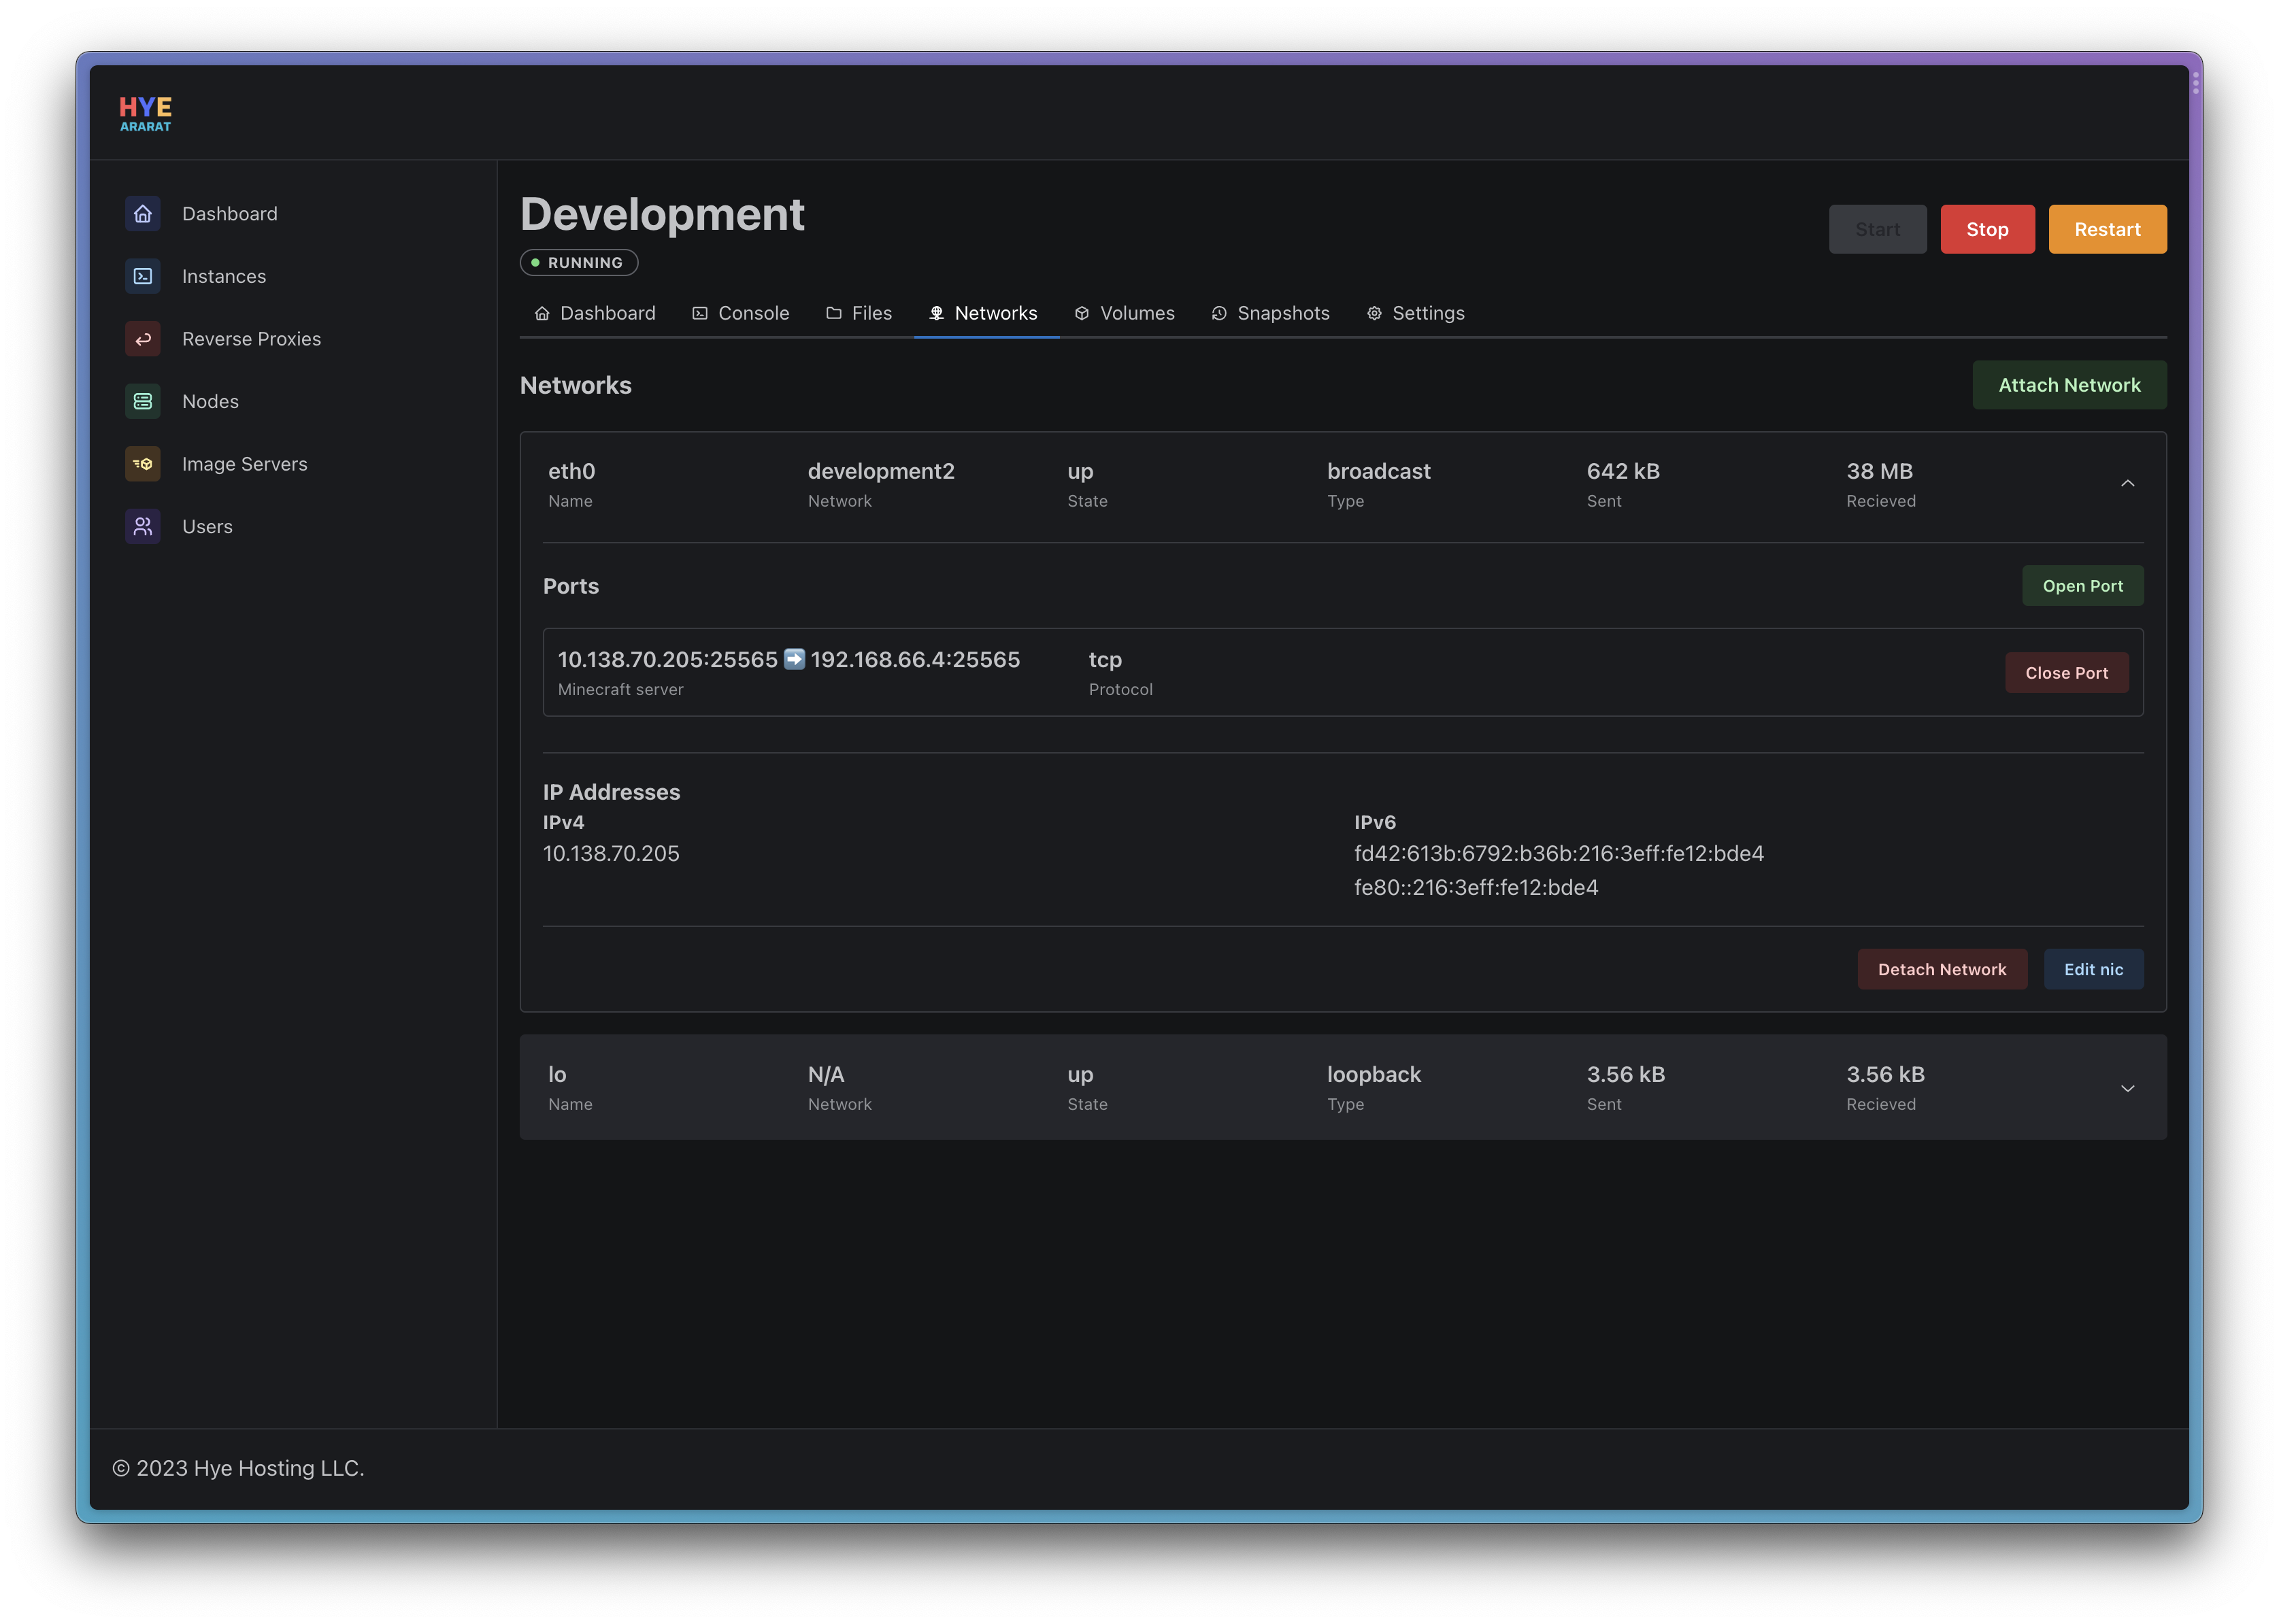The width and height of the screenshot is (2279, 1624).
Task: Click the IPv4 address 10.138.70.205
Action: point(612,853)
